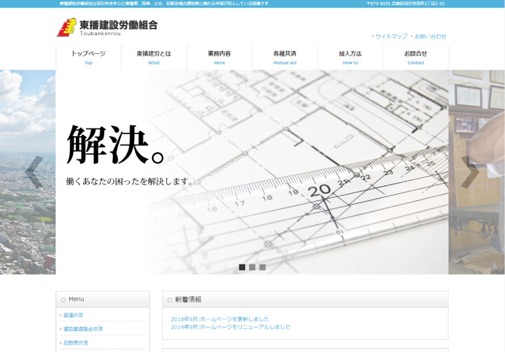
Task: Open 加入方法 (How to) menu item
Action: click(350, 57)
